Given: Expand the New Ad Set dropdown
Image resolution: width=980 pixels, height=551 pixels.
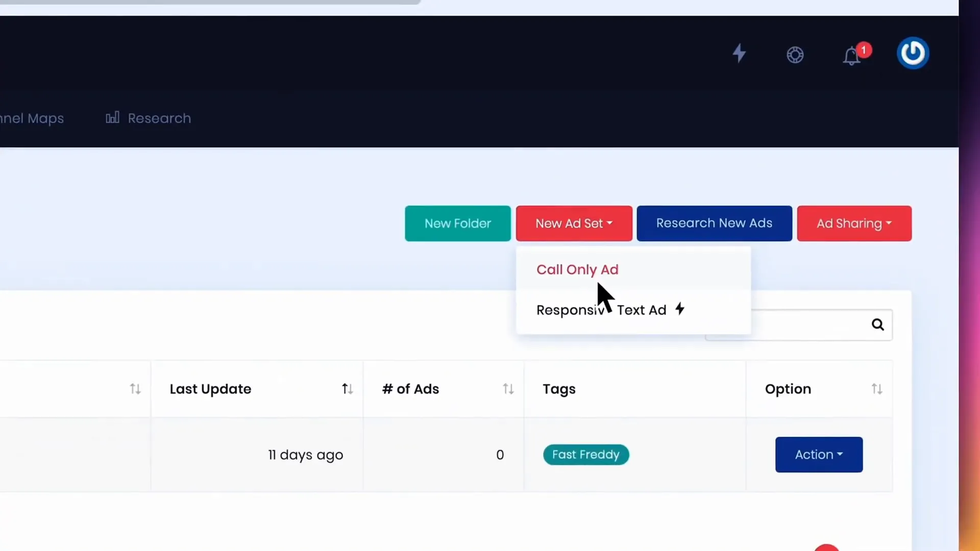Looking at the screenshot, I should click(574, 223).
